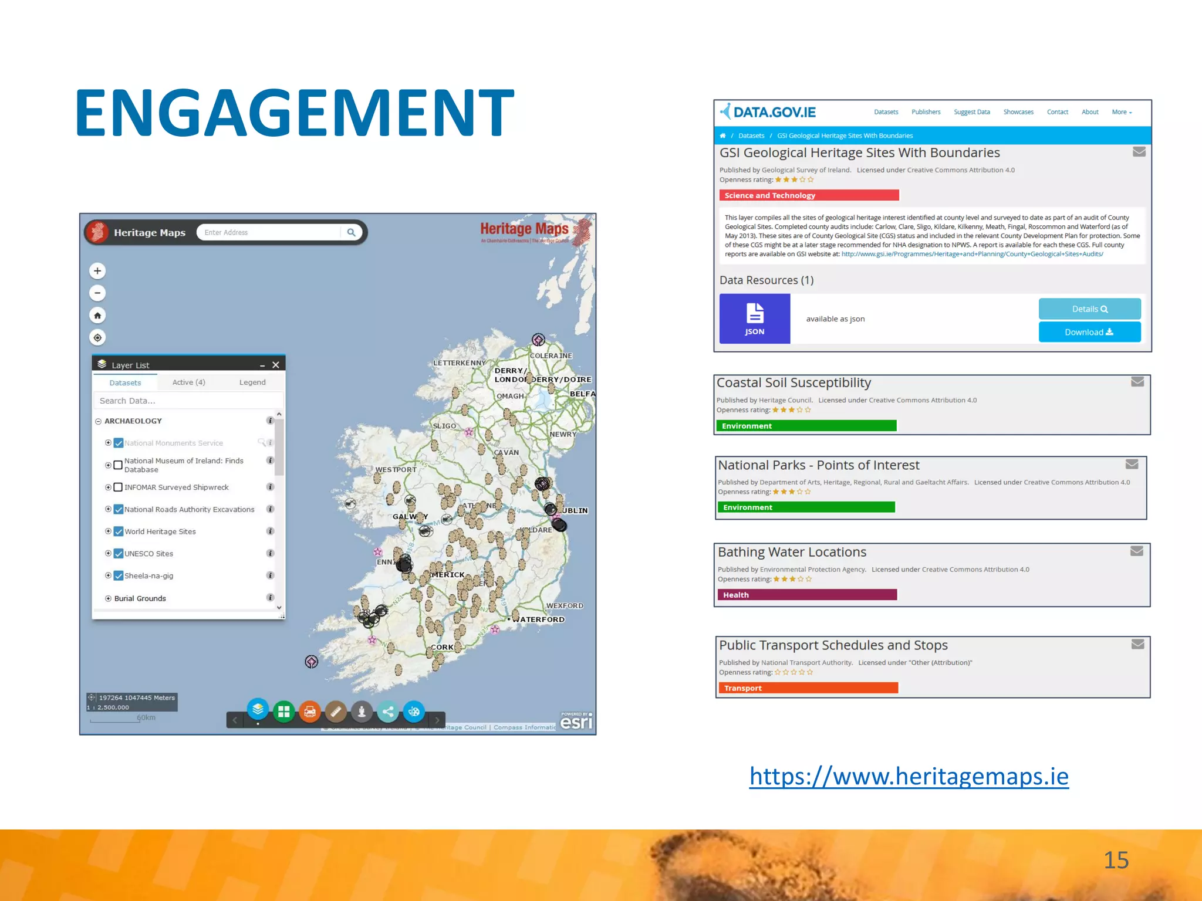Open the teal Share widget
Screen dimensions: 1202x901
coord(388,712)
